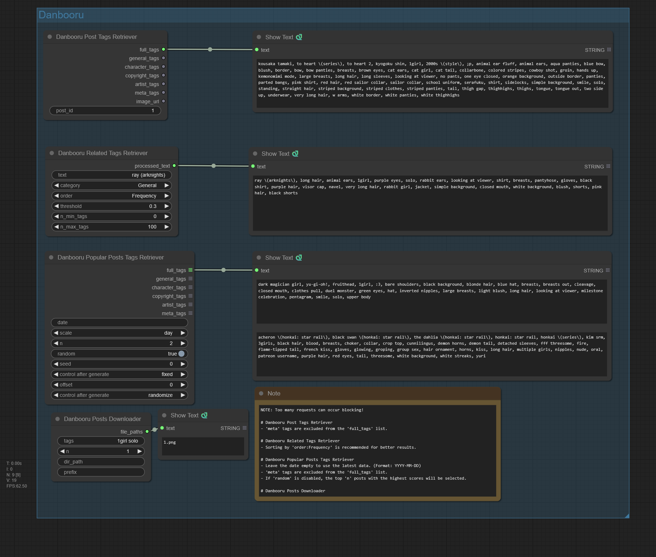Click character_tags output port of Post Tags Retriever

point(163,67)
